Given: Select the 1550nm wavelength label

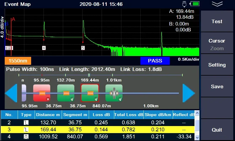Looking at the screenshot, I should pos(18,61).
